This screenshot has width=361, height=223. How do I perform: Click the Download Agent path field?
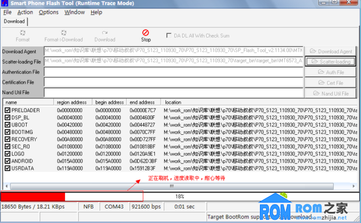(x=174, y=51)
